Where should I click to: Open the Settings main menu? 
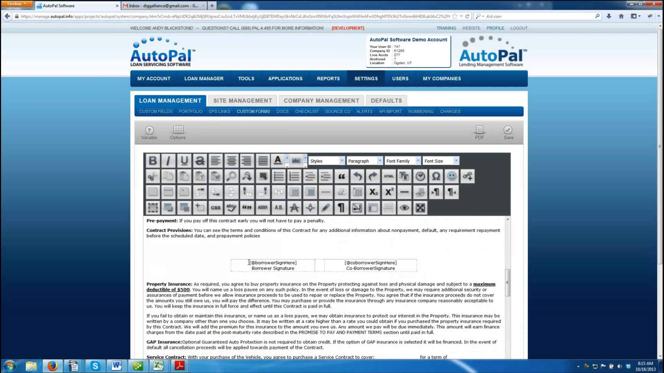point(366,79)
